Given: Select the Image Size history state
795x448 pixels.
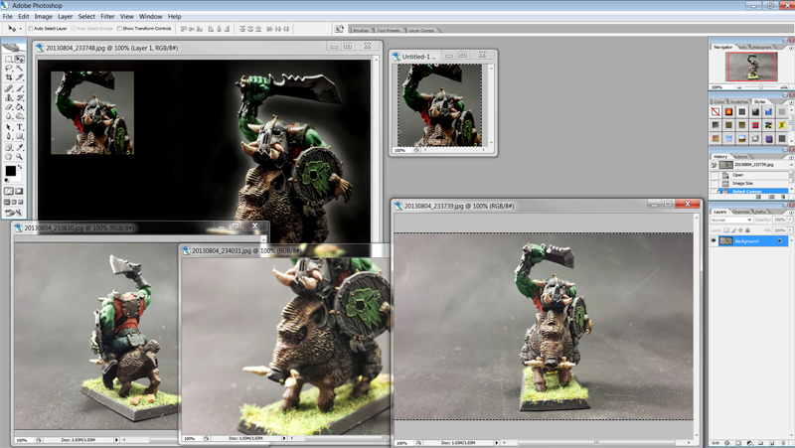Looking at the screenshot, I should click(743, 183).
